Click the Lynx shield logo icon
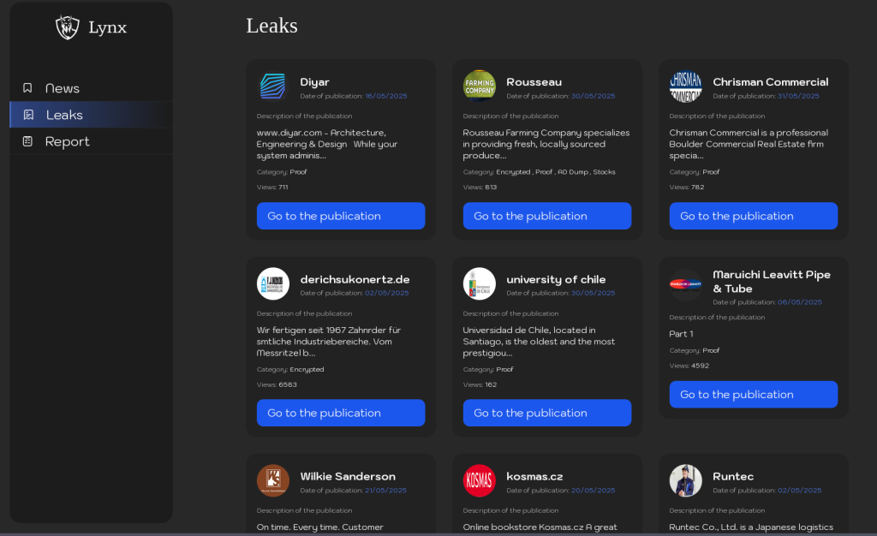 [x=67, y=27]
